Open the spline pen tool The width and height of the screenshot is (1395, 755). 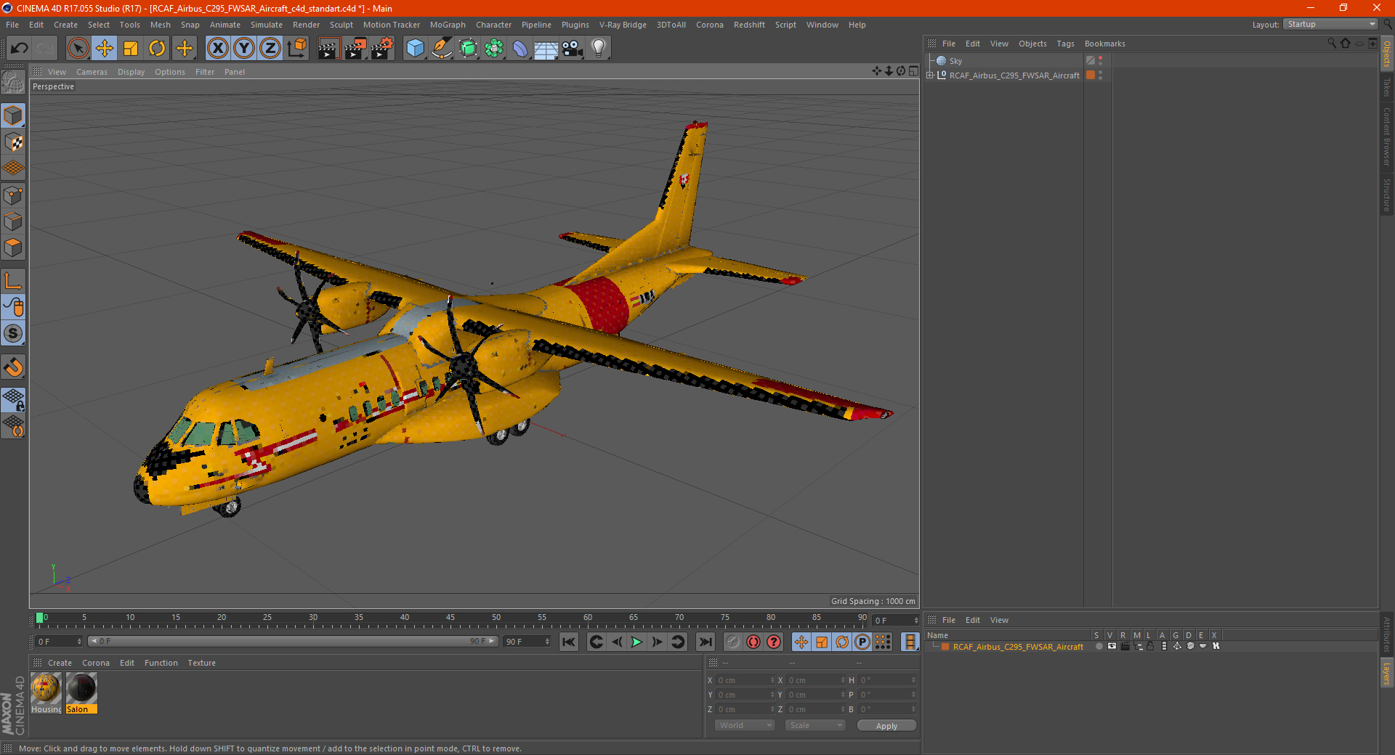(442, 49)
